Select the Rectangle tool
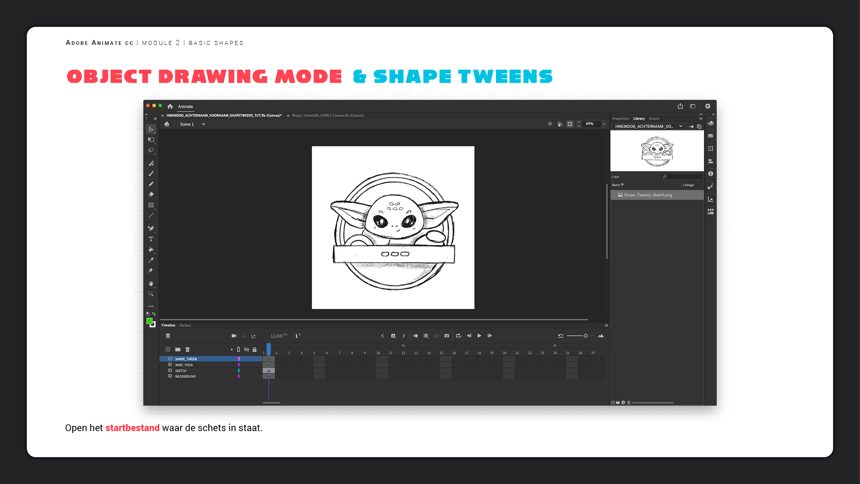The image size is (860, 484). tap(151, 205)
